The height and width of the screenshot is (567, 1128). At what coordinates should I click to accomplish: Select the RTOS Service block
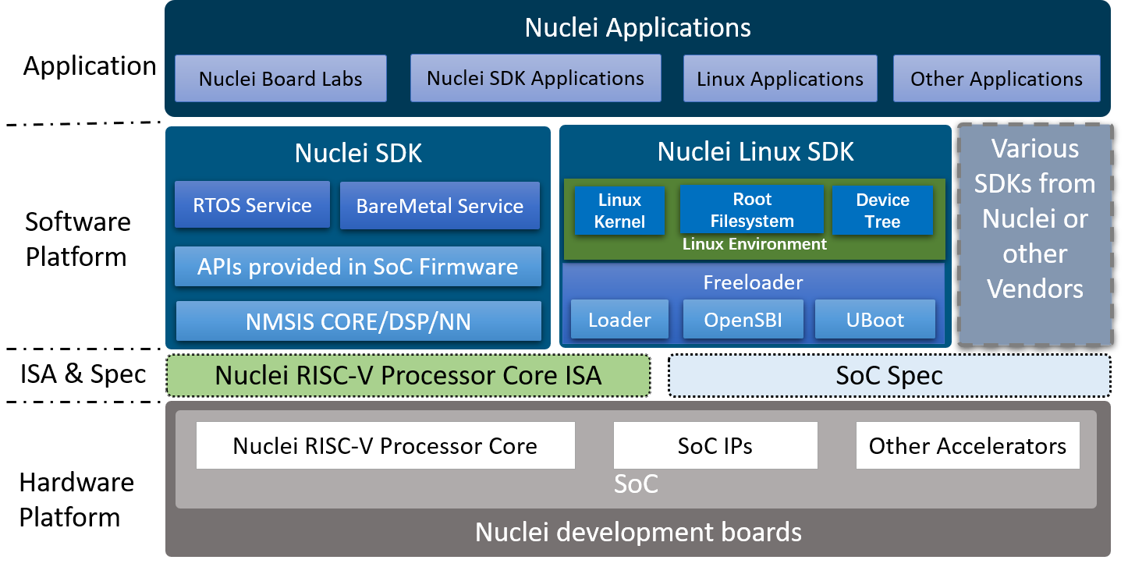[253, 205]
